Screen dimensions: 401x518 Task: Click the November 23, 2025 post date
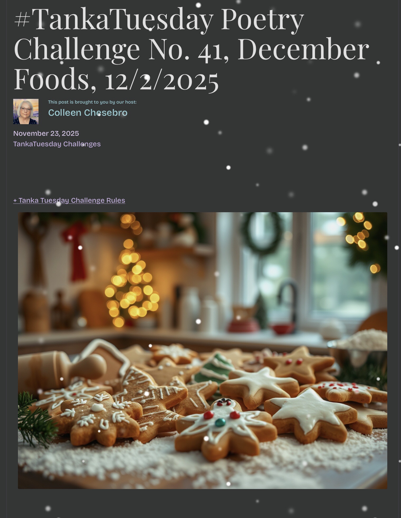[46, 133]
